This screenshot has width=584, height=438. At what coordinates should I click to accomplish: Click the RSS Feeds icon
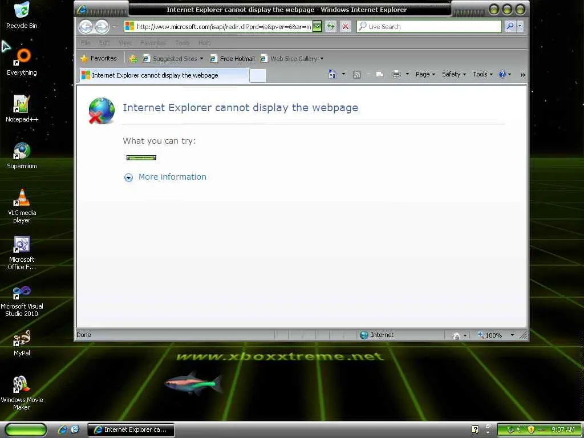(357, 75)
